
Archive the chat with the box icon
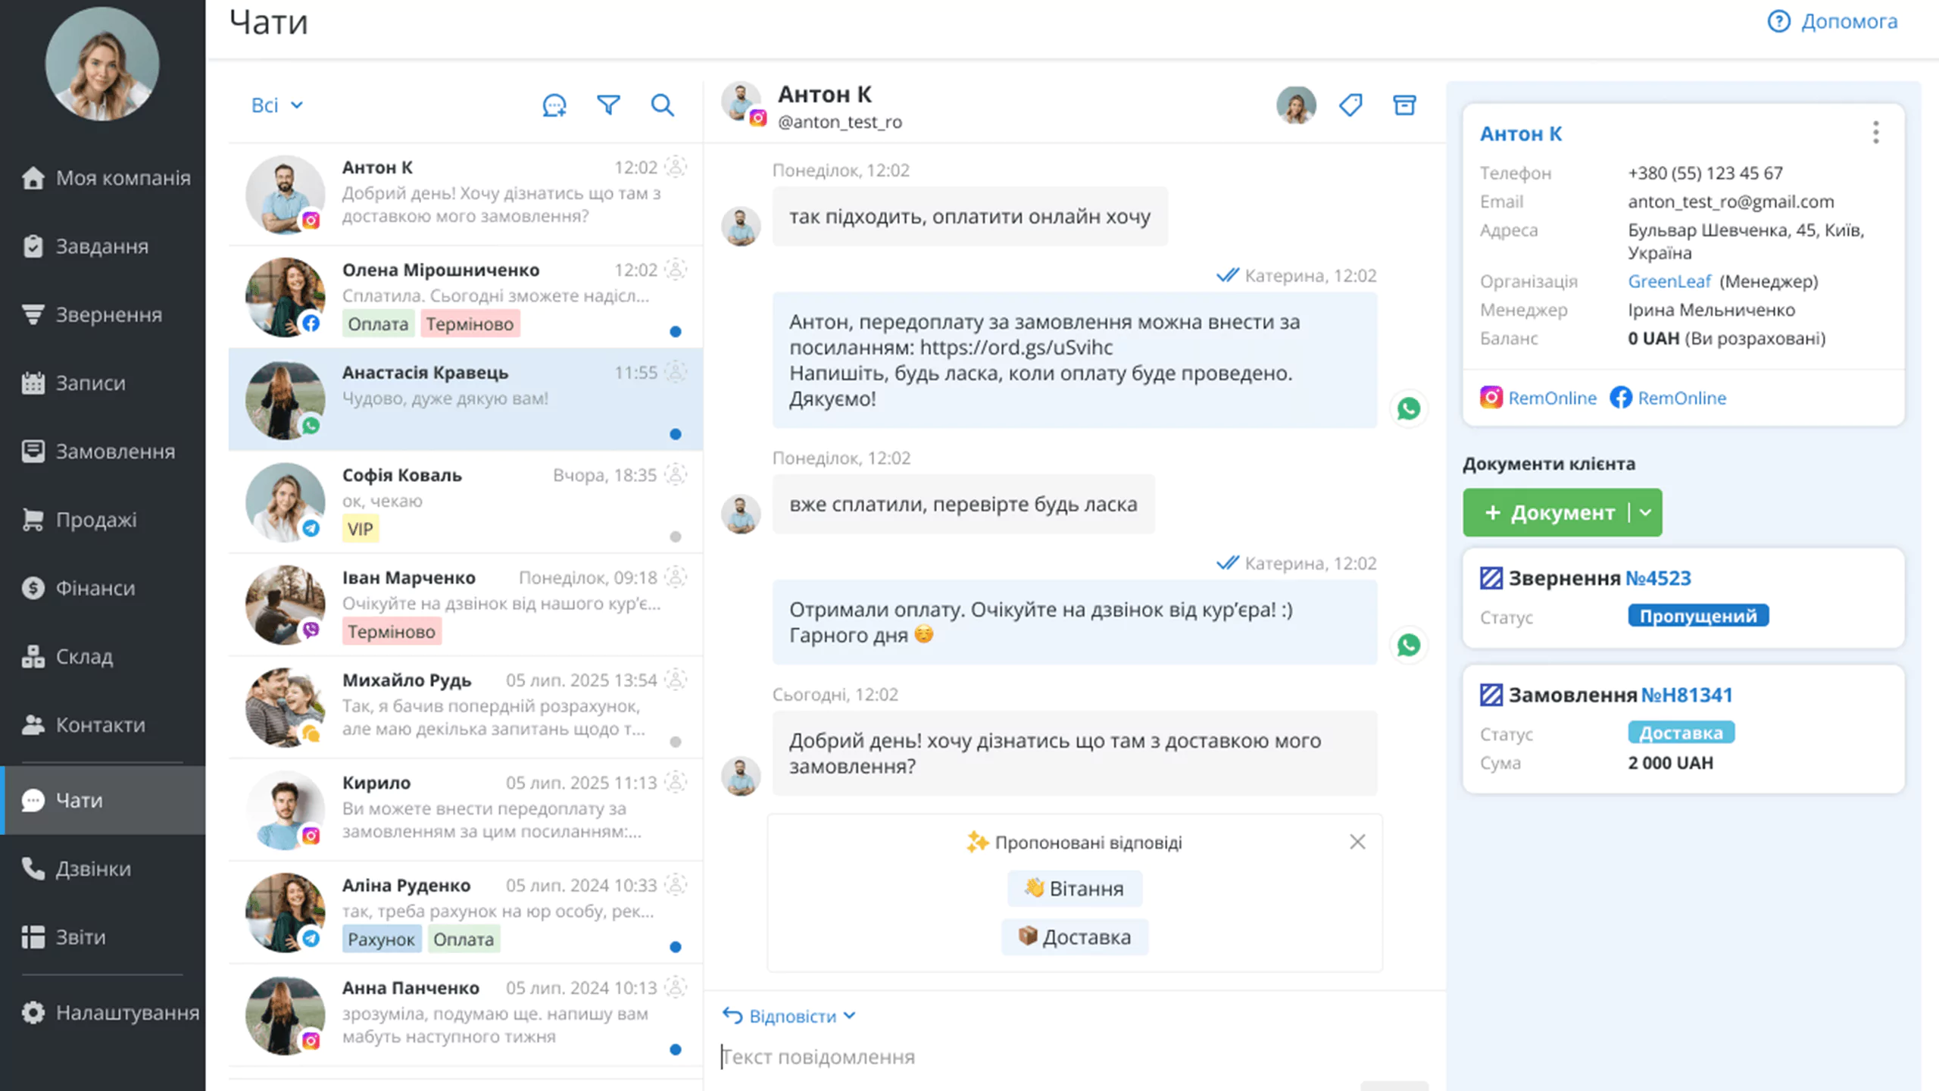tap(1404, 105)
